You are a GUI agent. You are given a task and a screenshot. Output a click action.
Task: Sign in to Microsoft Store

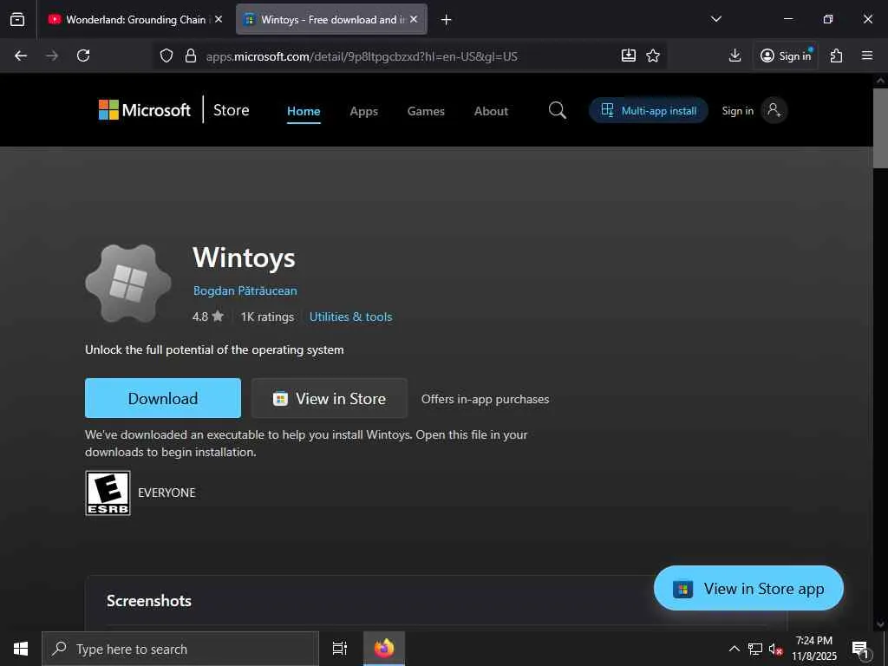[x=737, y=110]
